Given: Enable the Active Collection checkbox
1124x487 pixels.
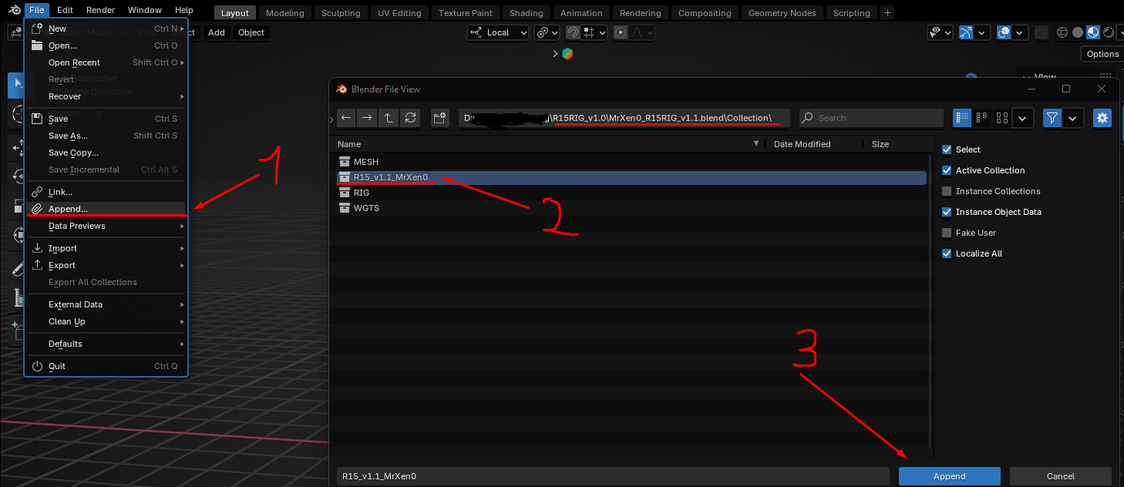Looking at the screenshot, I should (946, 170).
